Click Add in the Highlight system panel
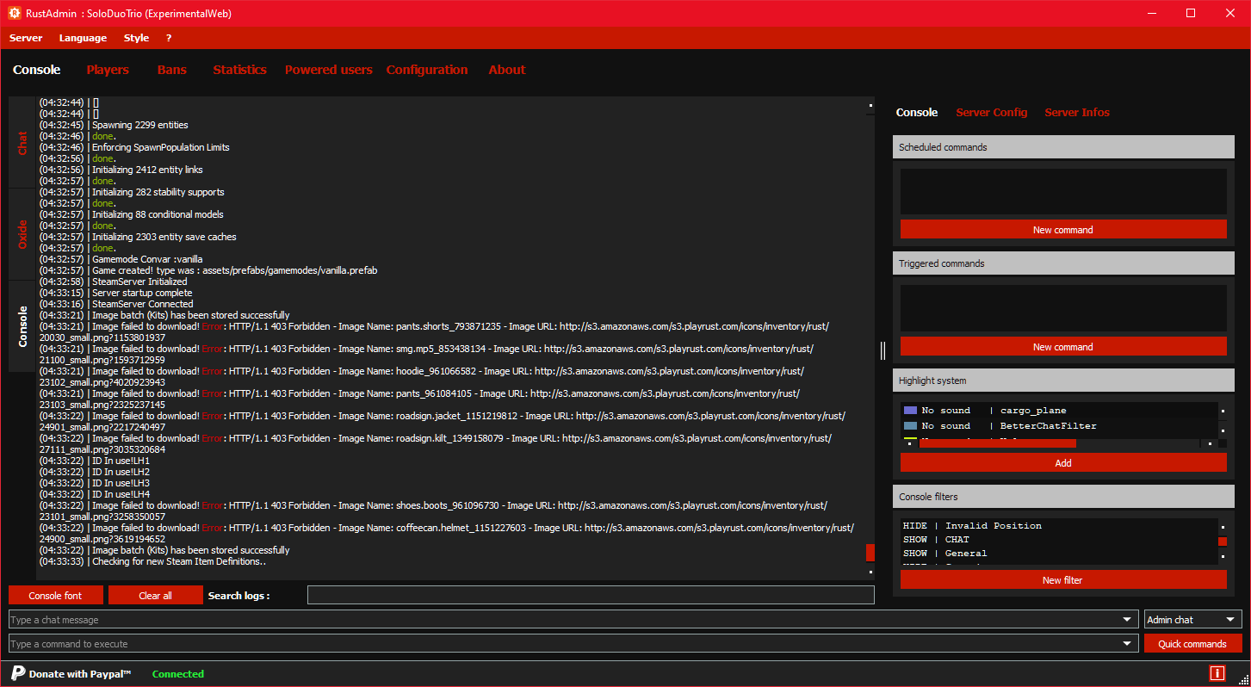This screenshot has width=1251, height=687. point(1063,463)
